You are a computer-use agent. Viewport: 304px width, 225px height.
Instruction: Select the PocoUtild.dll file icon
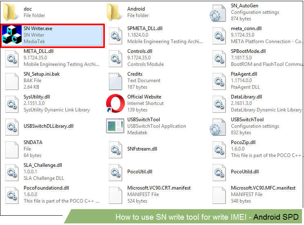click(219, 173)
